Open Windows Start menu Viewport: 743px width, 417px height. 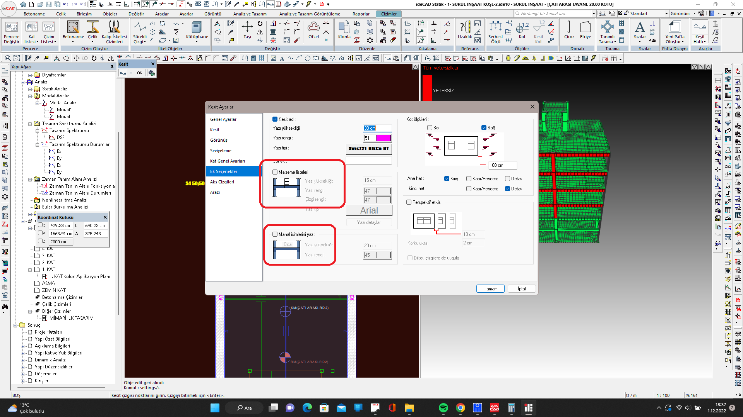click(215, 408)
